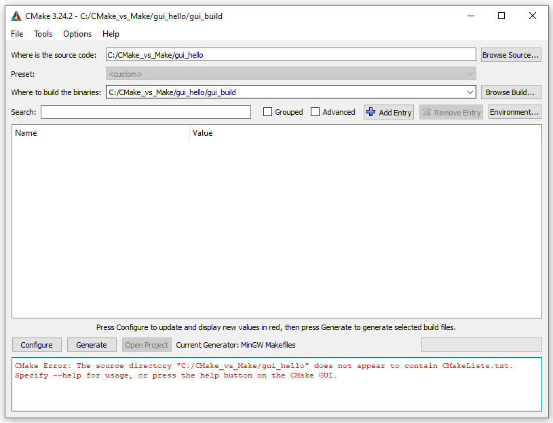Click the Name column header
This screenshot has height=423, width=553.
point(100,133)
